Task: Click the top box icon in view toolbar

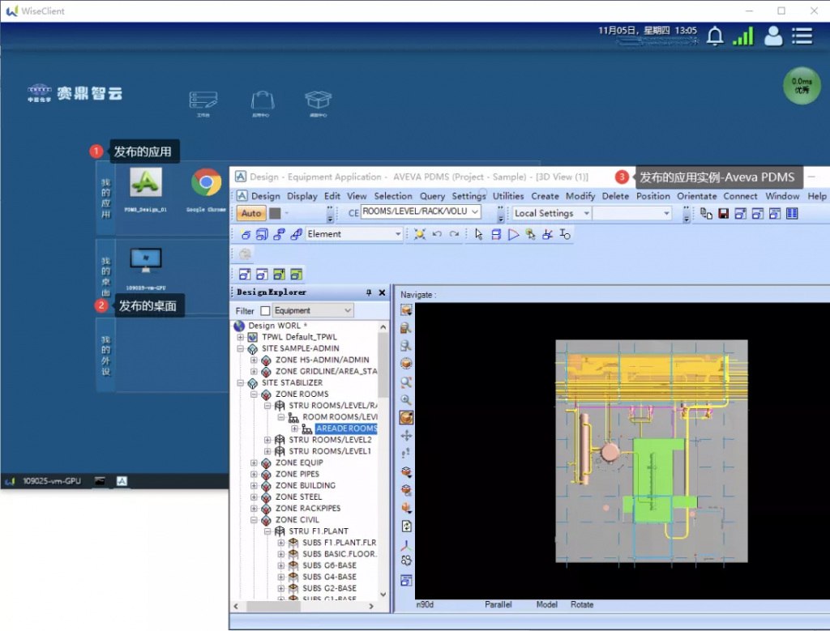Action: pos(406,310)
